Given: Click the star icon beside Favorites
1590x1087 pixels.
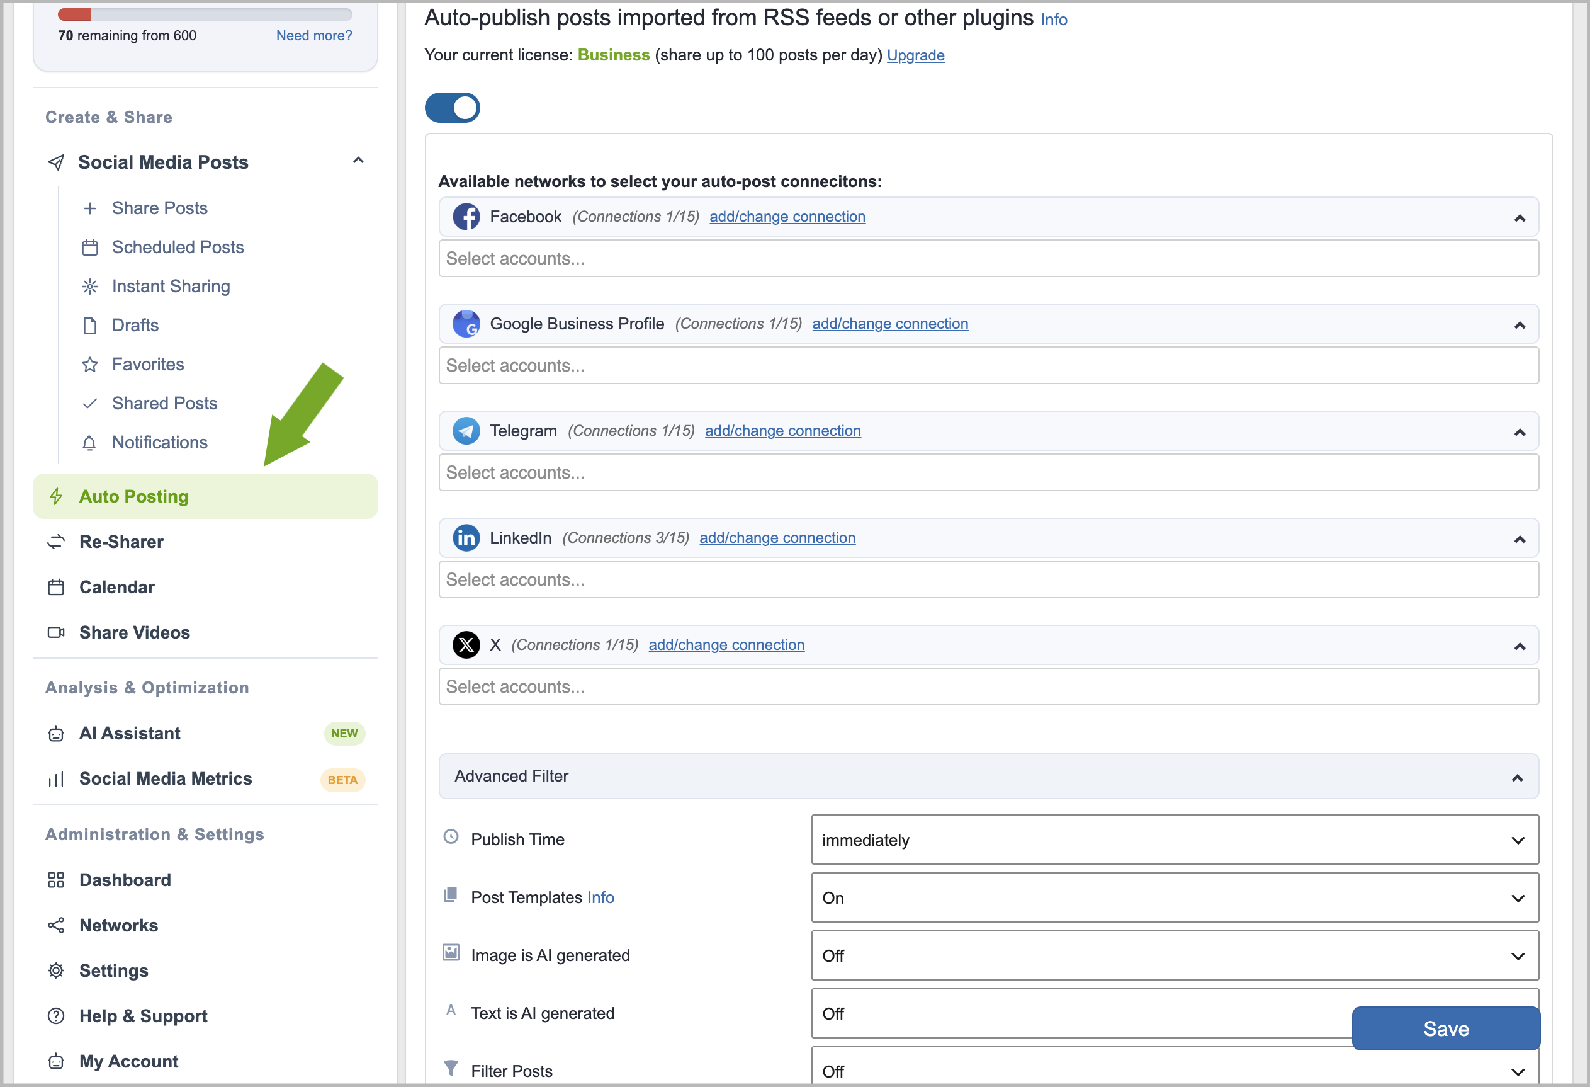Looking at the screenshot, I should (89, 364).
